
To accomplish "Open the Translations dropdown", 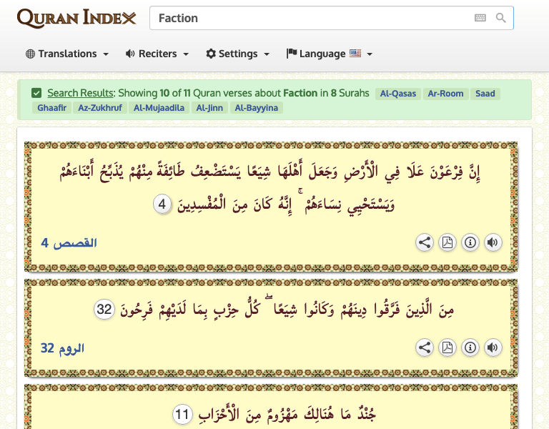I will (x=67, y=54).
